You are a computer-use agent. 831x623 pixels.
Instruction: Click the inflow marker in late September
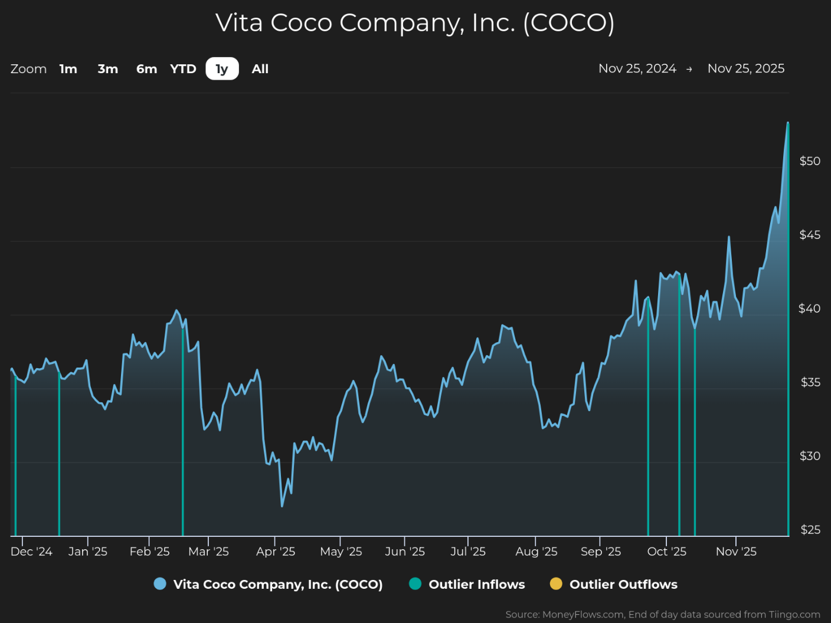tap(648, 418)
